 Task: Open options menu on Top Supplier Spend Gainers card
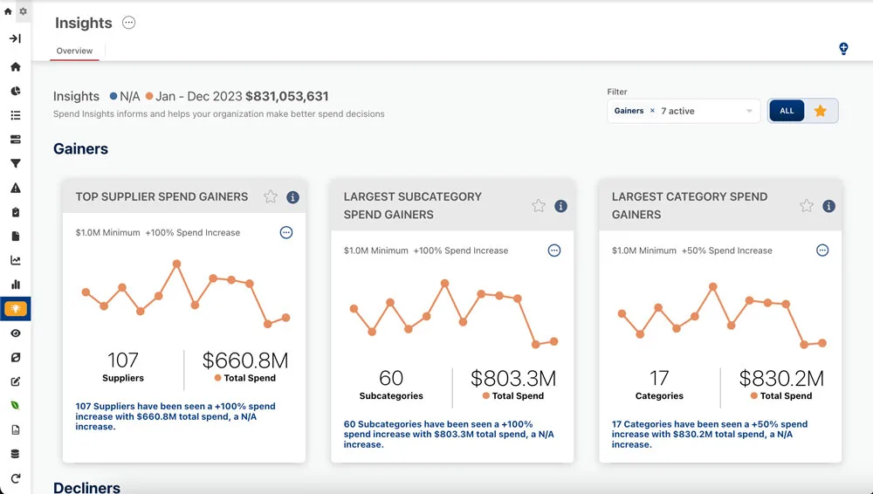click(x=286, y=233)
